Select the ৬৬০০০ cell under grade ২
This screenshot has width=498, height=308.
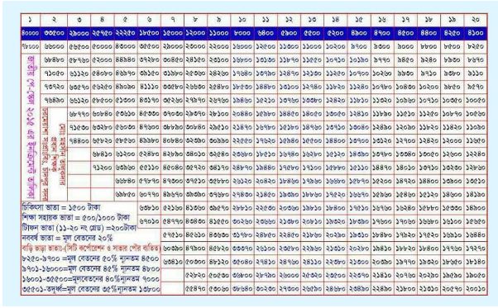pos(54,46)
